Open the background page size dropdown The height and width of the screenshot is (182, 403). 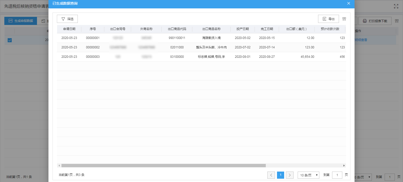tap(363, 177)
